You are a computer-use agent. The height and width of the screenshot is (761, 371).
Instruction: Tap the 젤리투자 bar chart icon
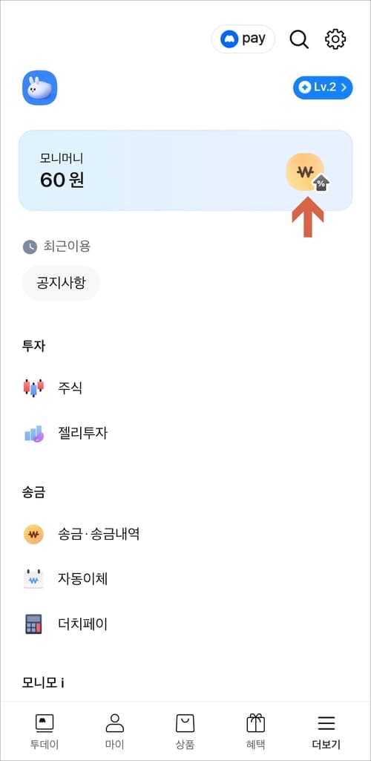(x=33, y=434)
